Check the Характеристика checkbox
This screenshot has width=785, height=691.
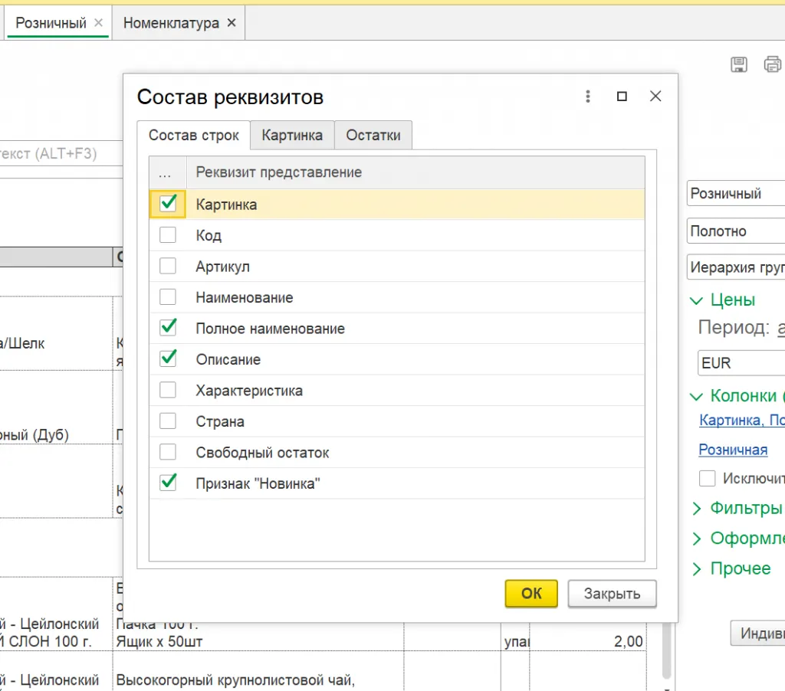pos(168,390)
